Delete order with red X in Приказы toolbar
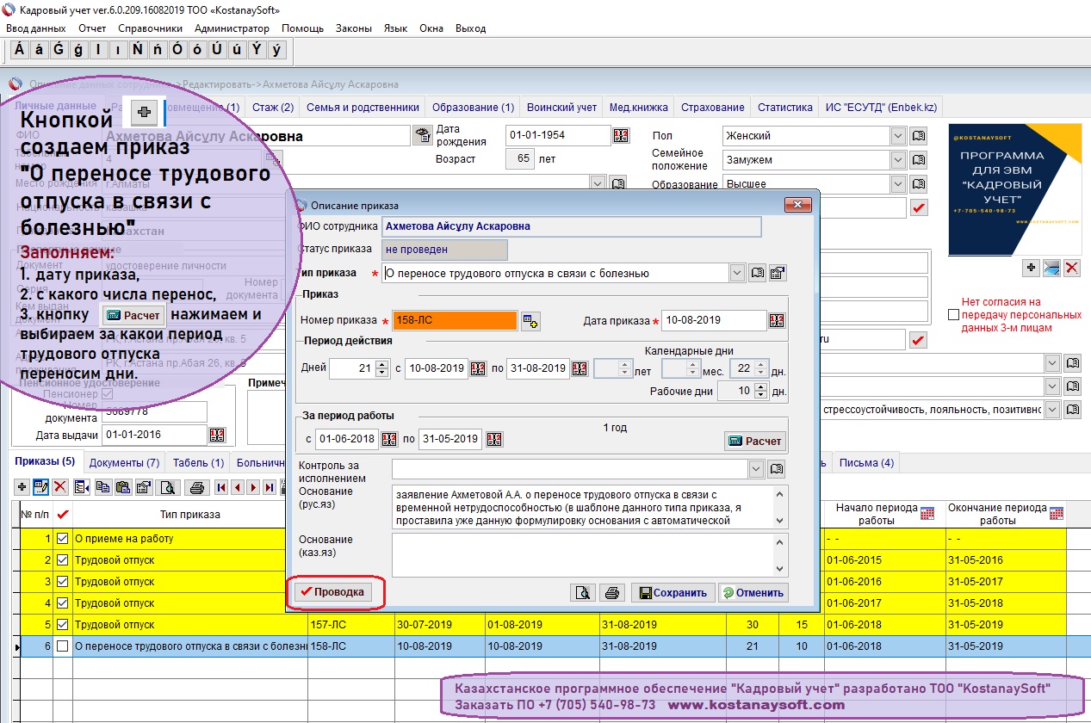 tap(60, 487)
